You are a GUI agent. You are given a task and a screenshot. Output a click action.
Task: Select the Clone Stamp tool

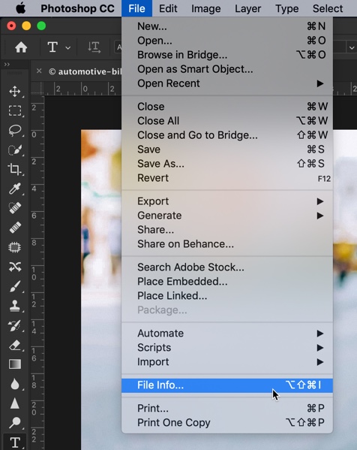14,306
